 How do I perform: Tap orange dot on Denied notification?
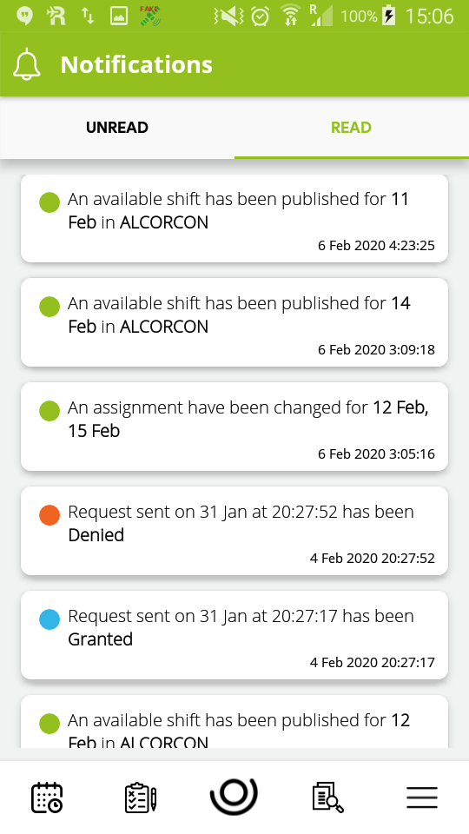pos(50,515)
